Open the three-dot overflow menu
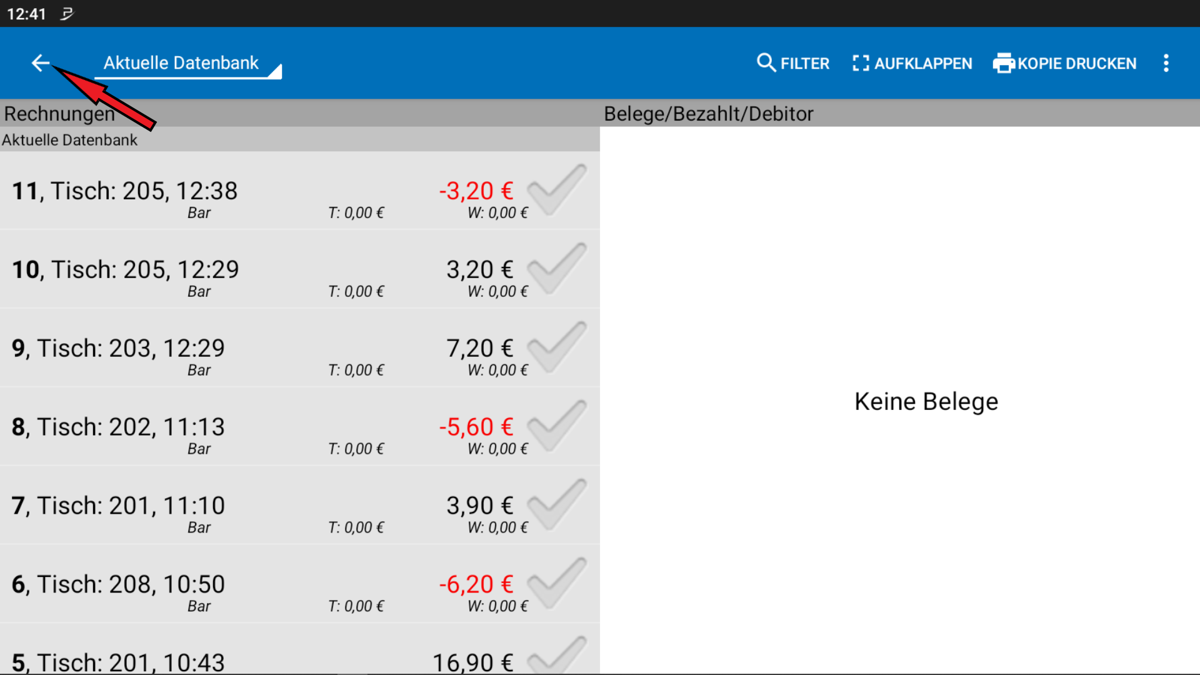The width and height of the screenshot is (1200, 675). [1166, 62]
